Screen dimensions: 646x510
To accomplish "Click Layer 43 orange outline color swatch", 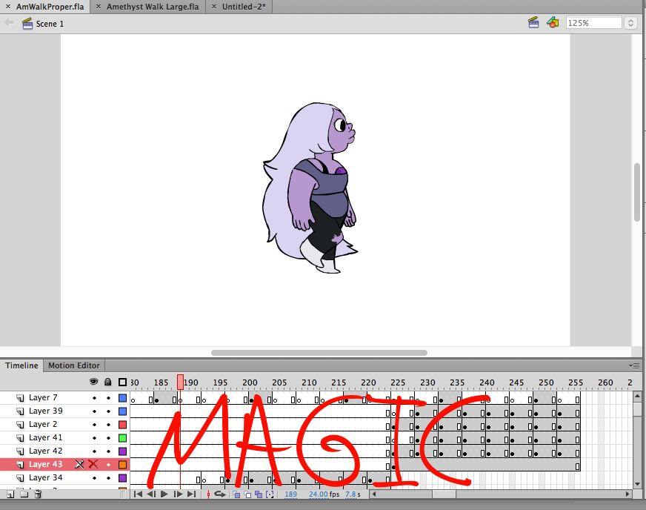I will coord(122,465).
